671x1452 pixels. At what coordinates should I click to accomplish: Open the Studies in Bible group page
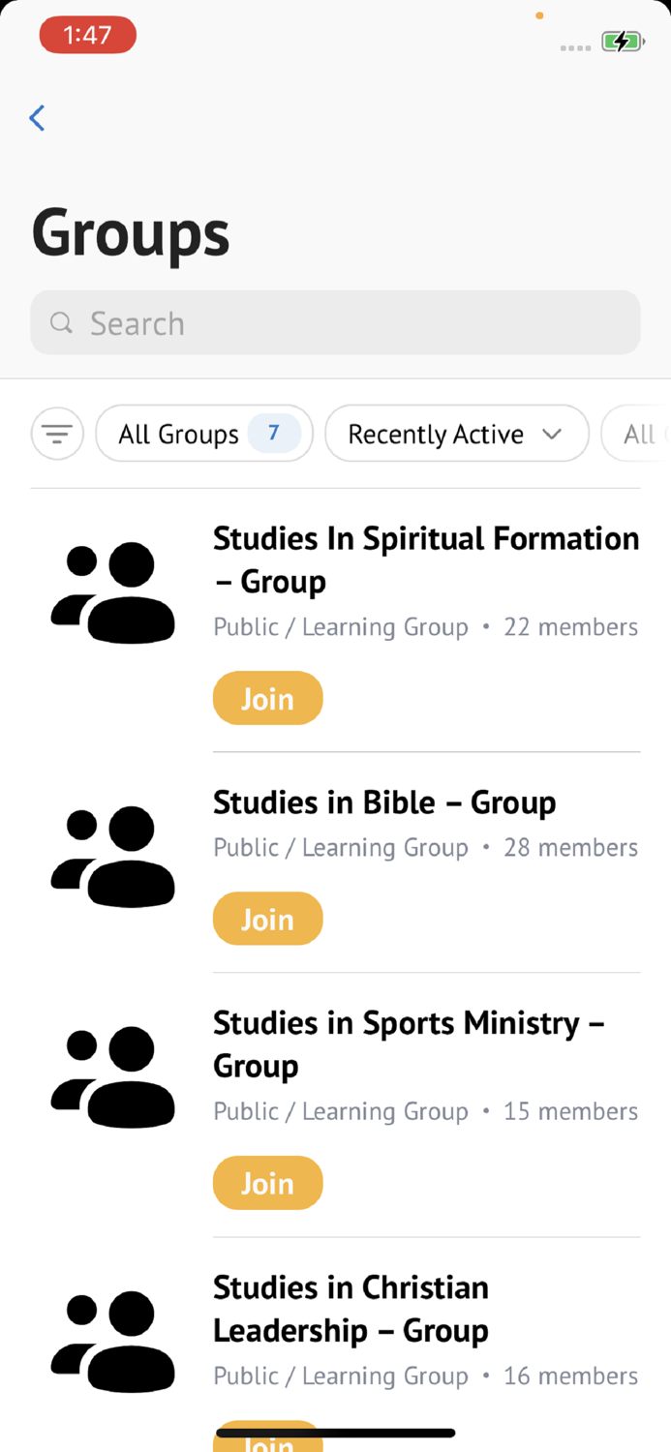(x=383, y=802)
